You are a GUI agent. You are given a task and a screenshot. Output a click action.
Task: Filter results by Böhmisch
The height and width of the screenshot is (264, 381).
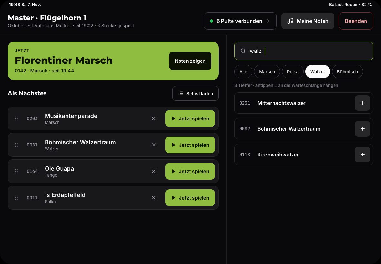(347, 72)
